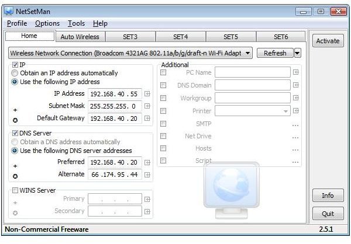Click the get-current icon next to PC Name
The width and height of the screenshot is (351, 244).
click(x=296, y=72)
